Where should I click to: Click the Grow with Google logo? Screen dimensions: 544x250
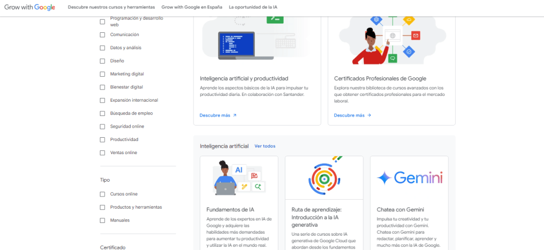30,7
